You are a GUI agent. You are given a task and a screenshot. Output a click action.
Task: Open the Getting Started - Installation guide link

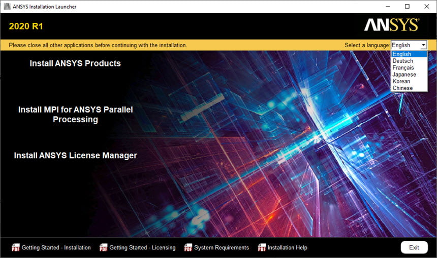click(56, 247)
